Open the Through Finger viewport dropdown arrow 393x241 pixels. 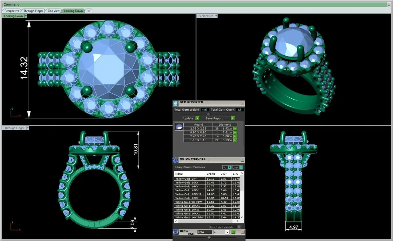(28, 128)
